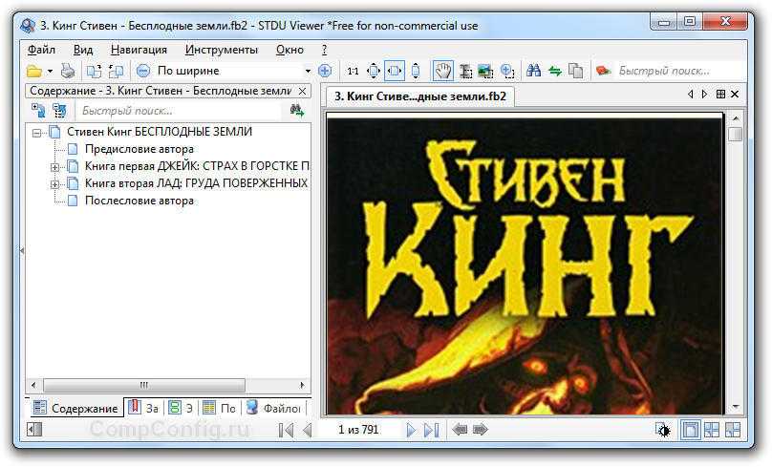This screenshot has height=467, width=772.
Task: Open brightness/contrast settings icon
Action: 663,431
